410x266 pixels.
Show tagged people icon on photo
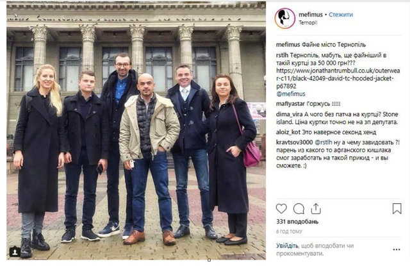point(15,252)
